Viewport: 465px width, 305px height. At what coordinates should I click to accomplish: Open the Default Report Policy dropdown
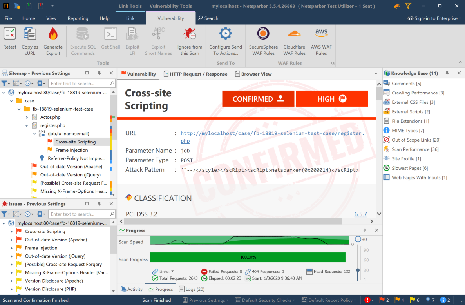click(328, 300)
